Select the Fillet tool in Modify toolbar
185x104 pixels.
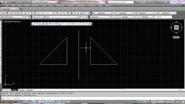coord(83,24)
